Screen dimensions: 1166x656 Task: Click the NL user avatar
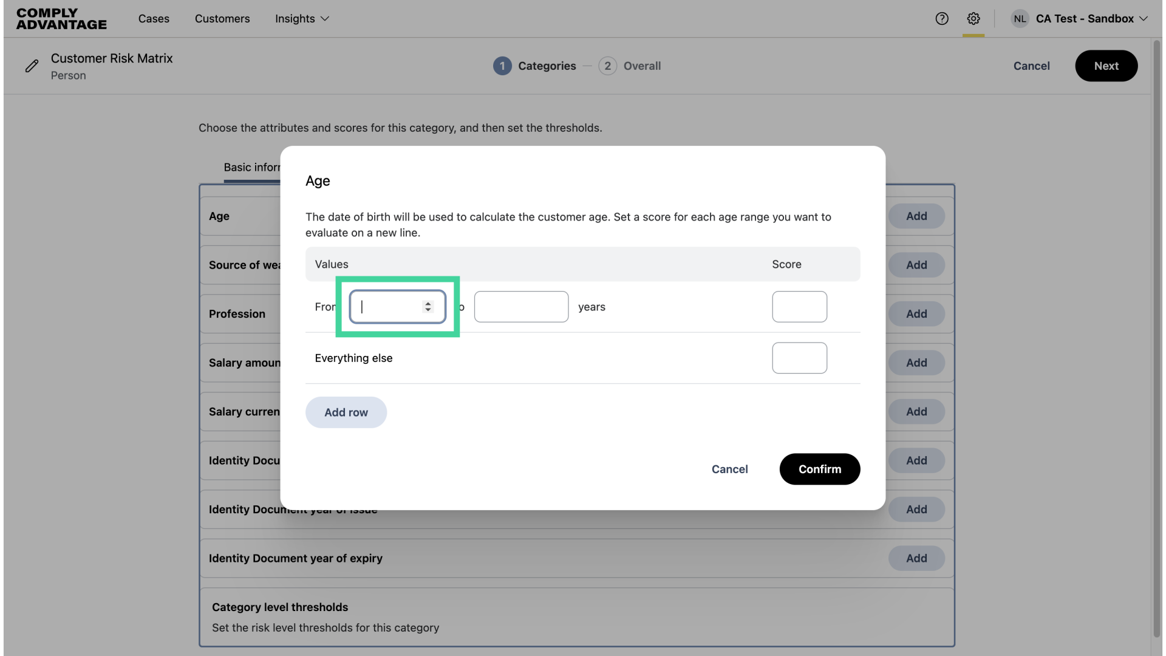(1020, 19)
